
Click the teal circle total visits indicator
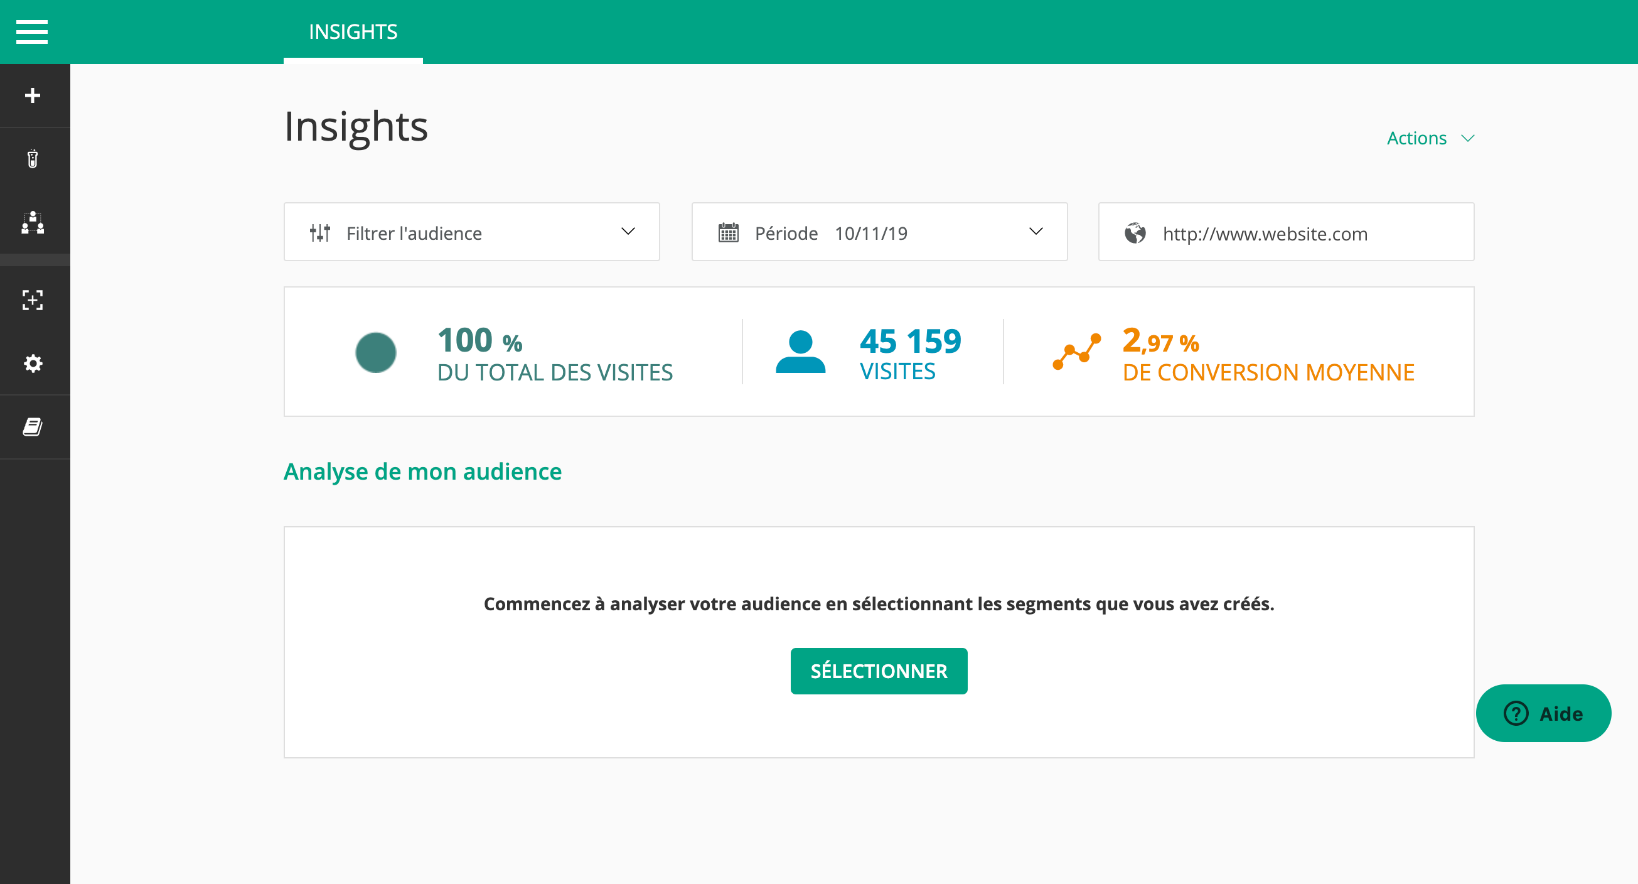(376, 352)
